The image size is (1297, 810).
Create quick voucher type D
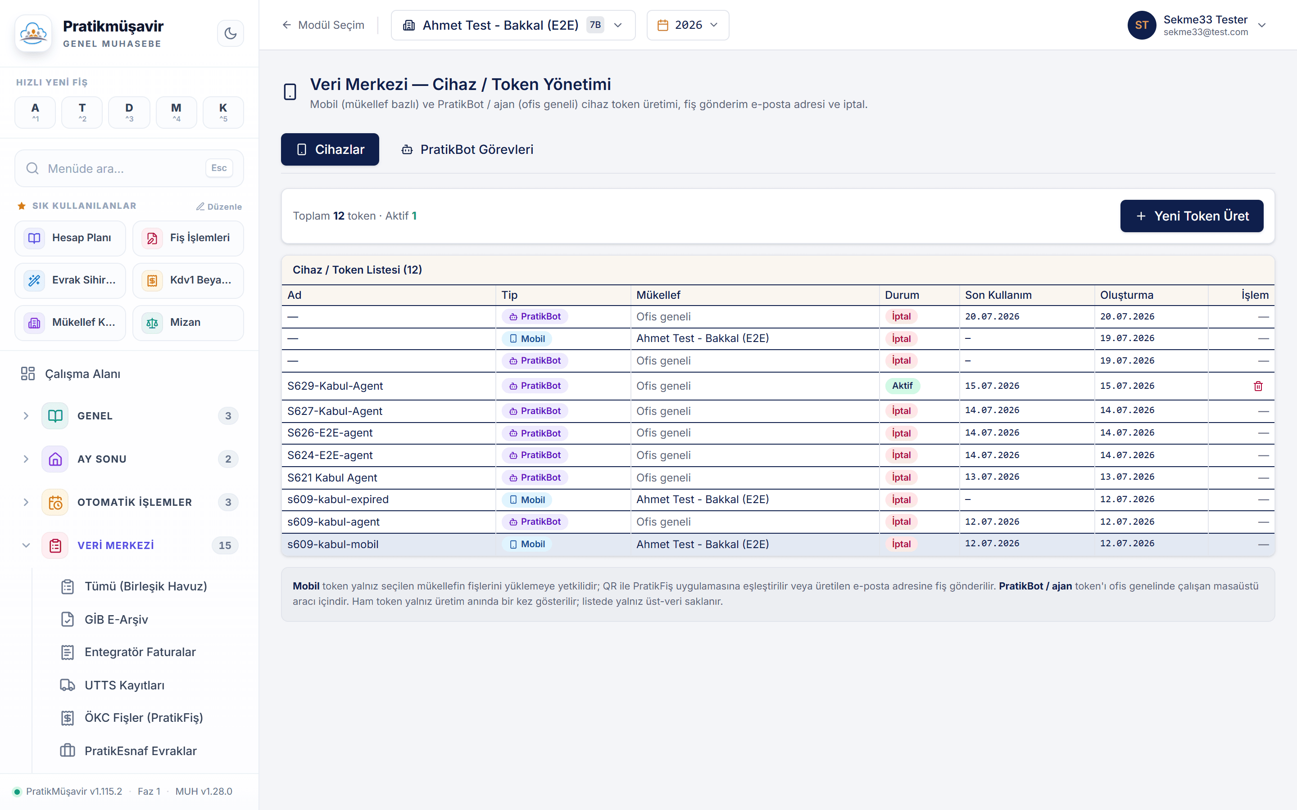pyautogui.click(x=129, y=112)
